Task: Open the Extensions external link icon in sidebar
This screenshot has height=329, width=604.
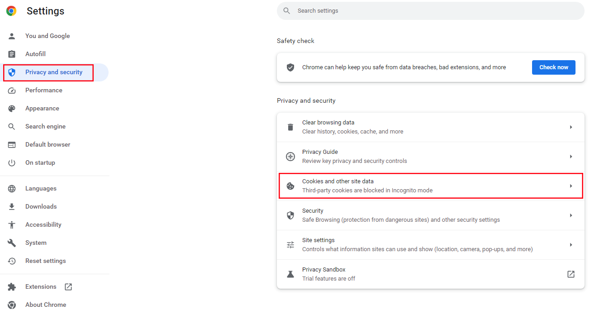Action: tap(68, 287)
